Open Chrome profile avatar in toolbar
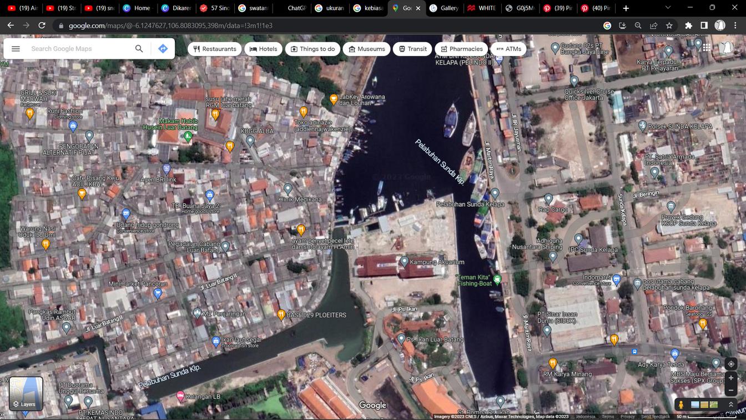Image resolution: width=746 pixels, height=420 pixels. tap(720, 26)
